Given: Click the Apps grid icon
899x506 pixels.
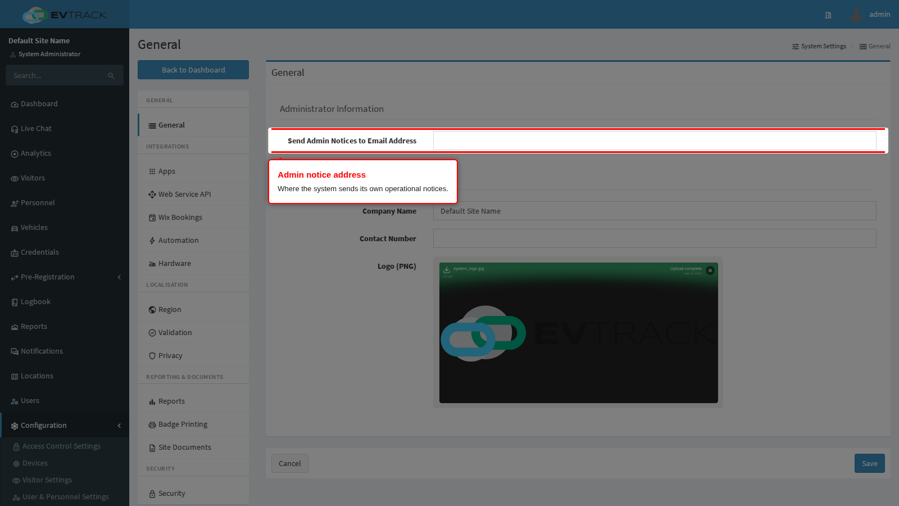Looking at the screenshot, I should [x=152, y=171].
